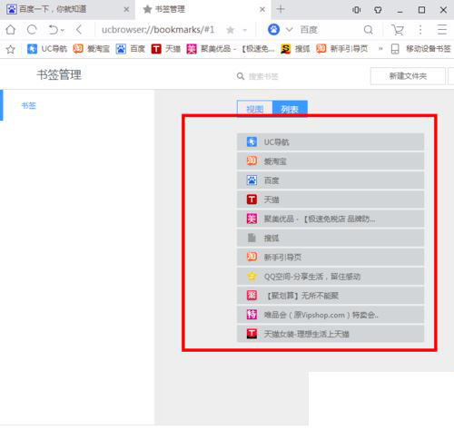Open the shopping cart icon
The width and height of the screenshot is (454, 439).
(398, 30)
